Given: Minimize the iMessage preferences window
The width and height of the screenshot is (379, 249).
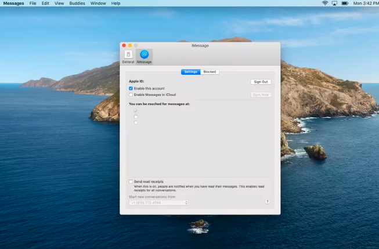Looking at the screenshot, I should (130, 45).
